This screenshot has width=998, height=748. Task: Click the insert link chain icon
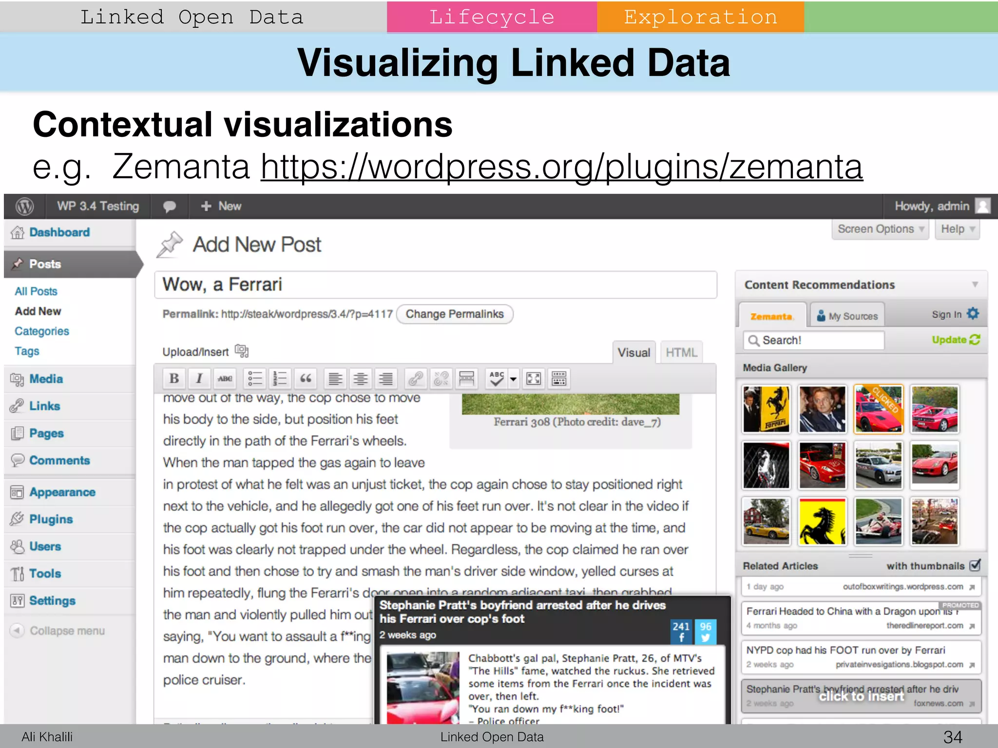coord(415,378)
